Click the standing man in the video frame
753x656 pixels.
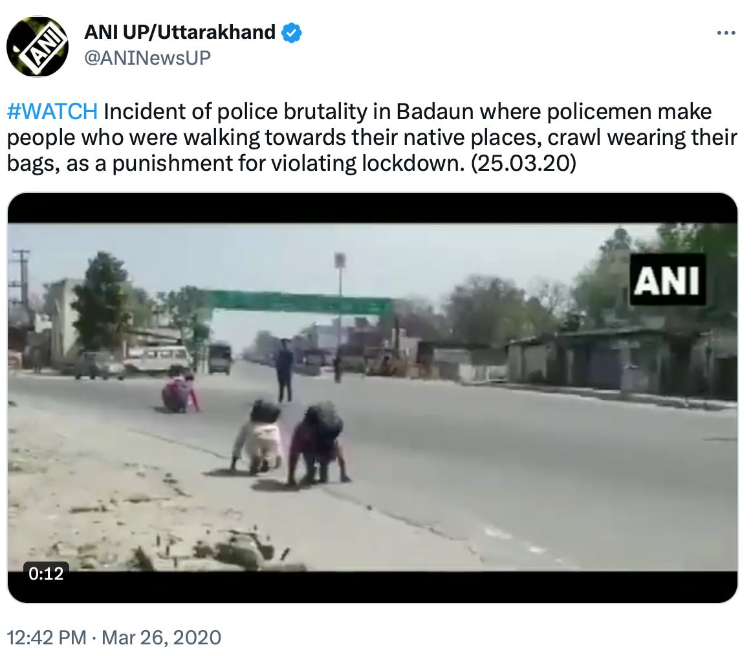284,370
